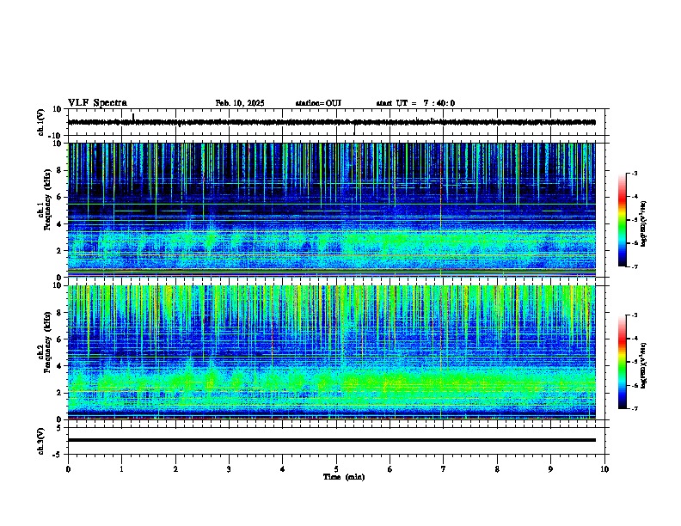Click the "ch.1(V)" waveform axis label

(x=41, y=122)
